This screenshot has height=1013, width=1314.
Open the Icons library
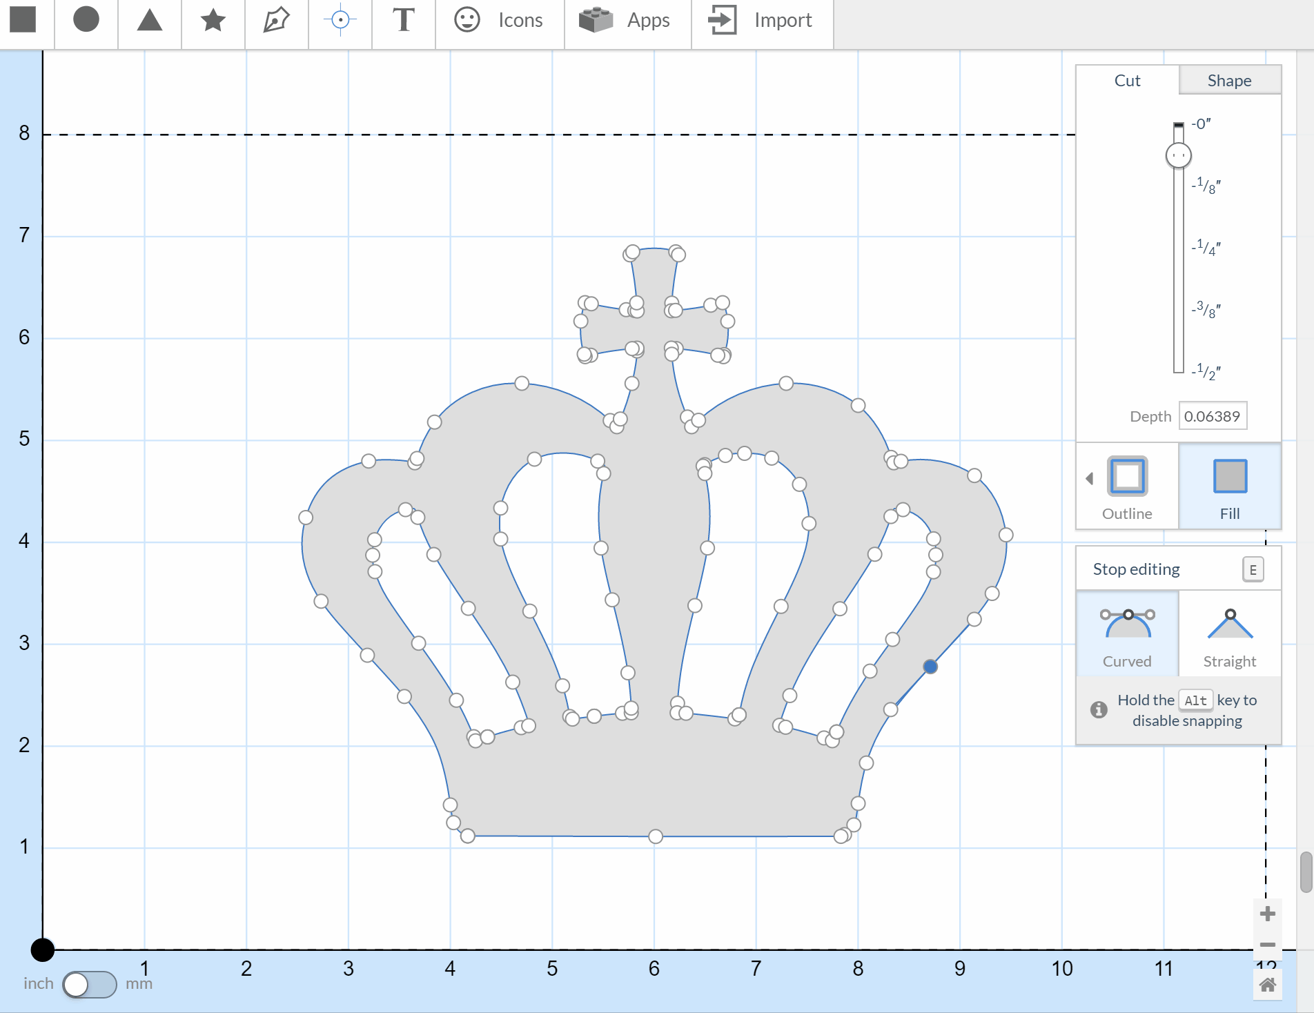[x=499, y=20]
